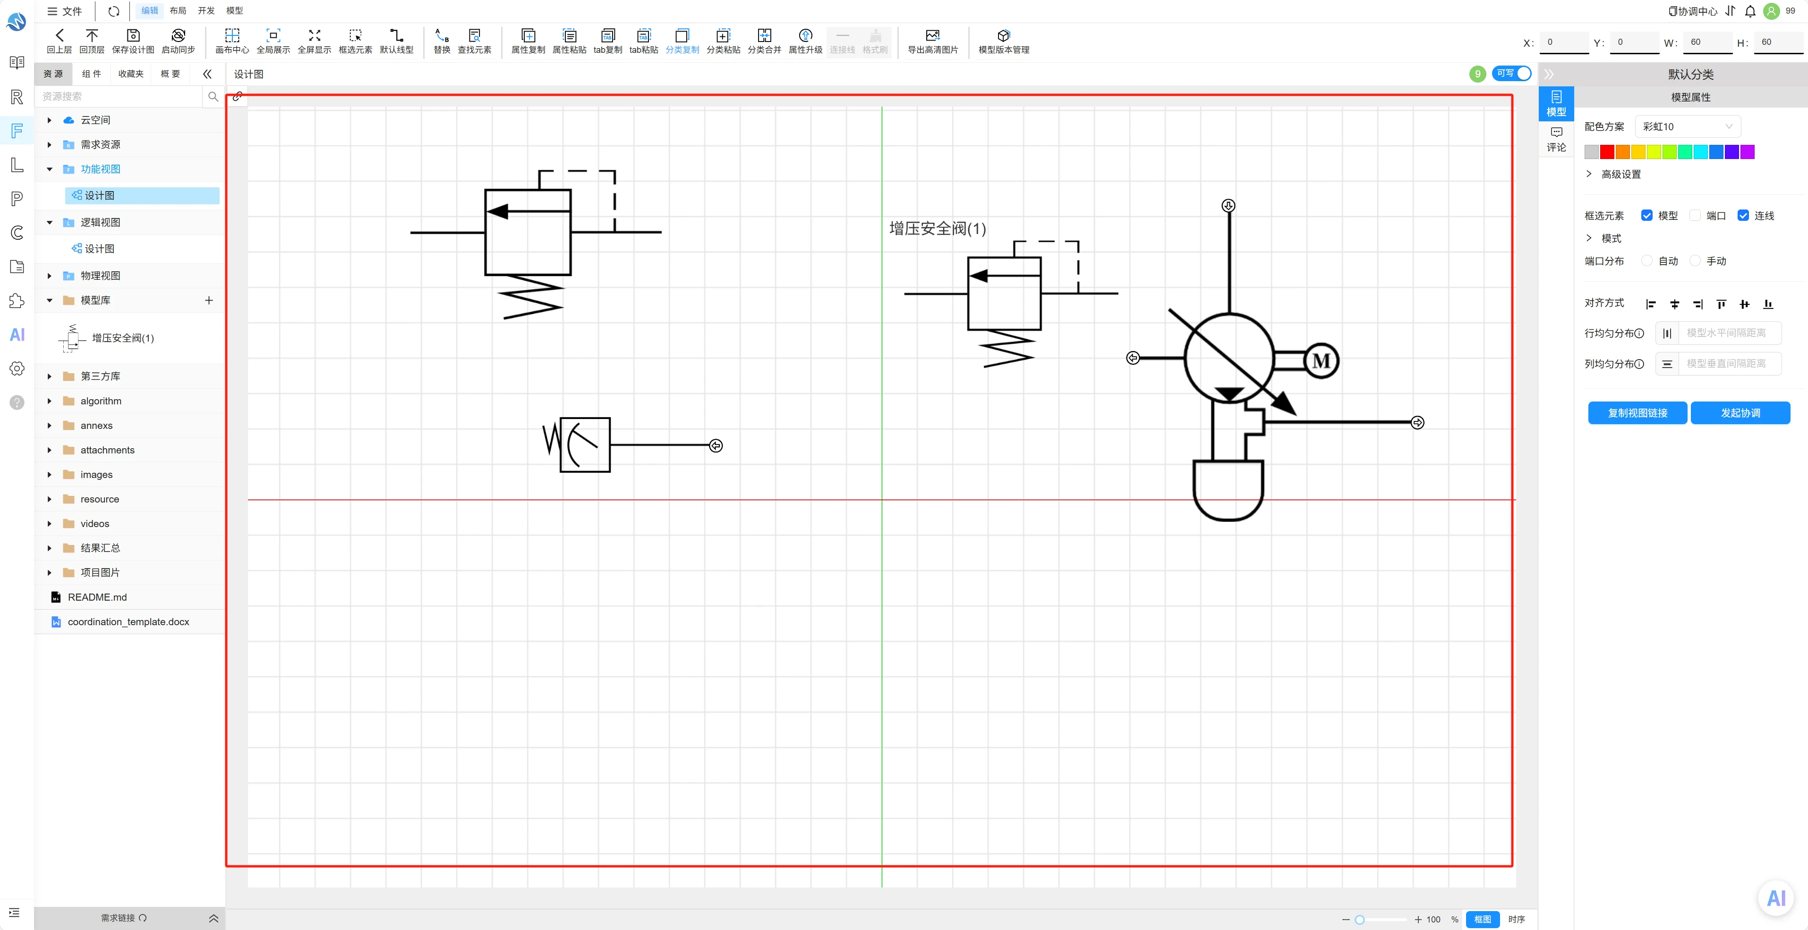Click the 画布中心 canvas center icon
The image size is (1808, 930).
pyautogui.click(x=231, y=35)
